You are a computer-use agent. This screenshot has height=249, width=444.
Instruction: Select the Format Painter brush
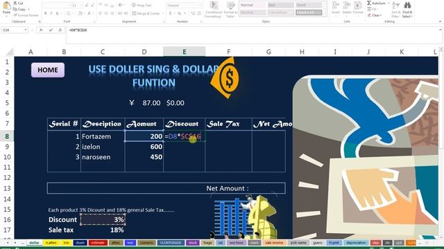[15, 15]
